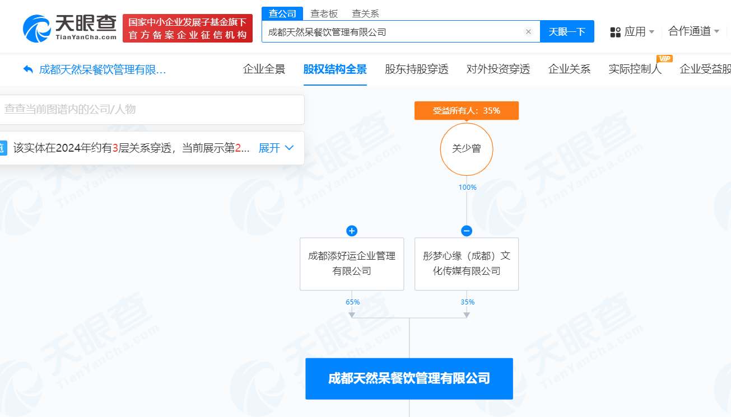Open the 应用 dropdown arrow
This screenshot has width=731, height=417.
651,32
